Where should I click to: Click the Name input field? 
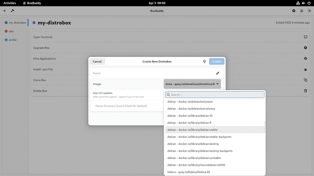click(x=157, y=73)
